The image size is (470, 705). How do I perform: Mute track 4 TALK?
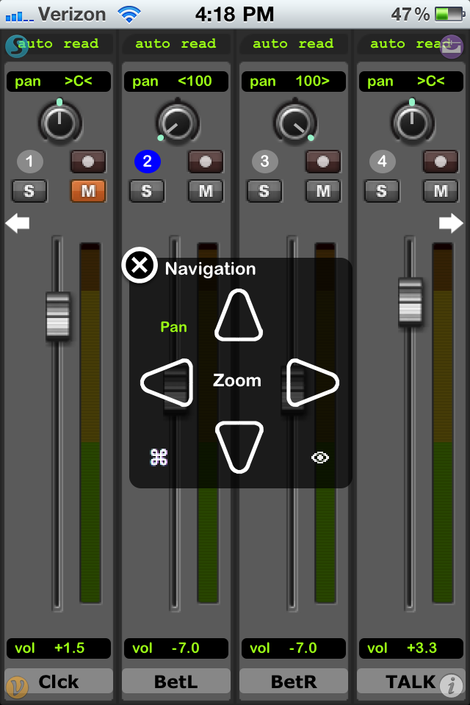coord(441,191)
